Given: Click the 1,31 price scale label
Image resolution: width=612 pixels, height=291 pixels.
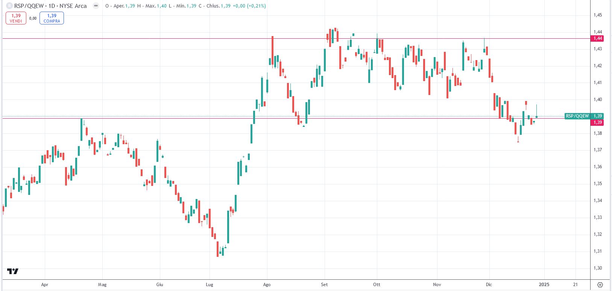Looking at the screenshot, I should pyautogui.click(x=598, y=251).
